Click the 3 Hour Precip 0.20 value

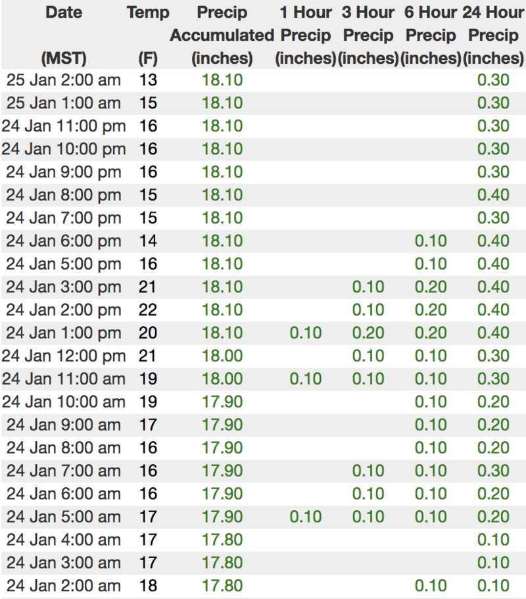[368, 333]
